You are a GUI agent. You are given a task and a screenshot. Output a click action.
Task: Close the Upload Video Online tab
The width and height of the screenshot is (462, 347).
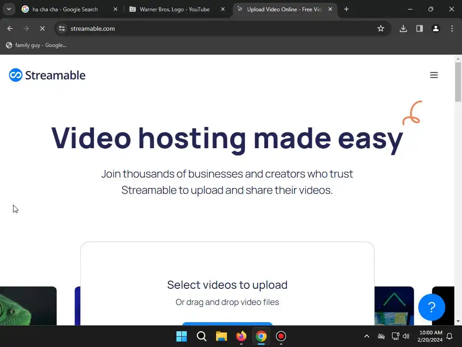click(330, 9)
